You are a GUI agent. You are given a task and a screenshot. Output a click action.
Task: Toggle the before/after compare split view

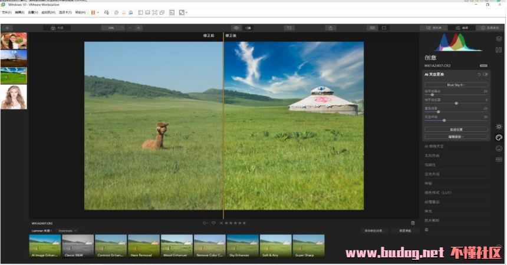[248, 28]
